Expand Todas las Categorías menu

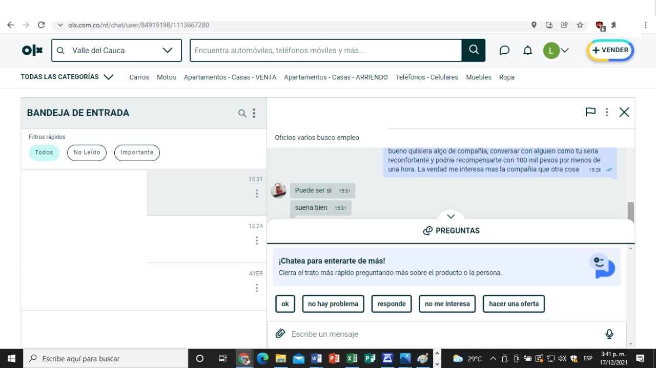[x=108, y=77]
